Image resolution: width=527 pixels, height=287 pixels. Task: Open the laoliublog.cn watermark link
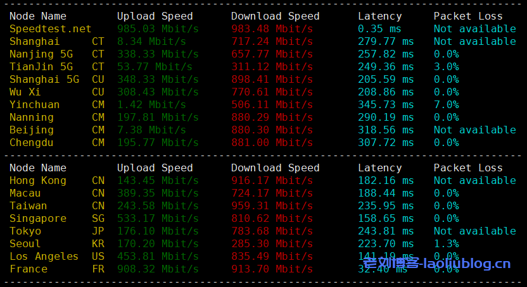click(x=437, y=264)
